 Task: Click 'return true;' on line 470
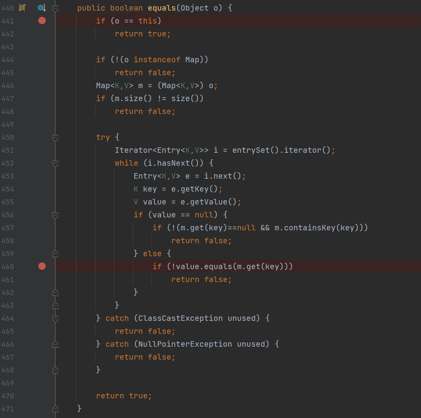pyautogui.click(x=124, y=396)
